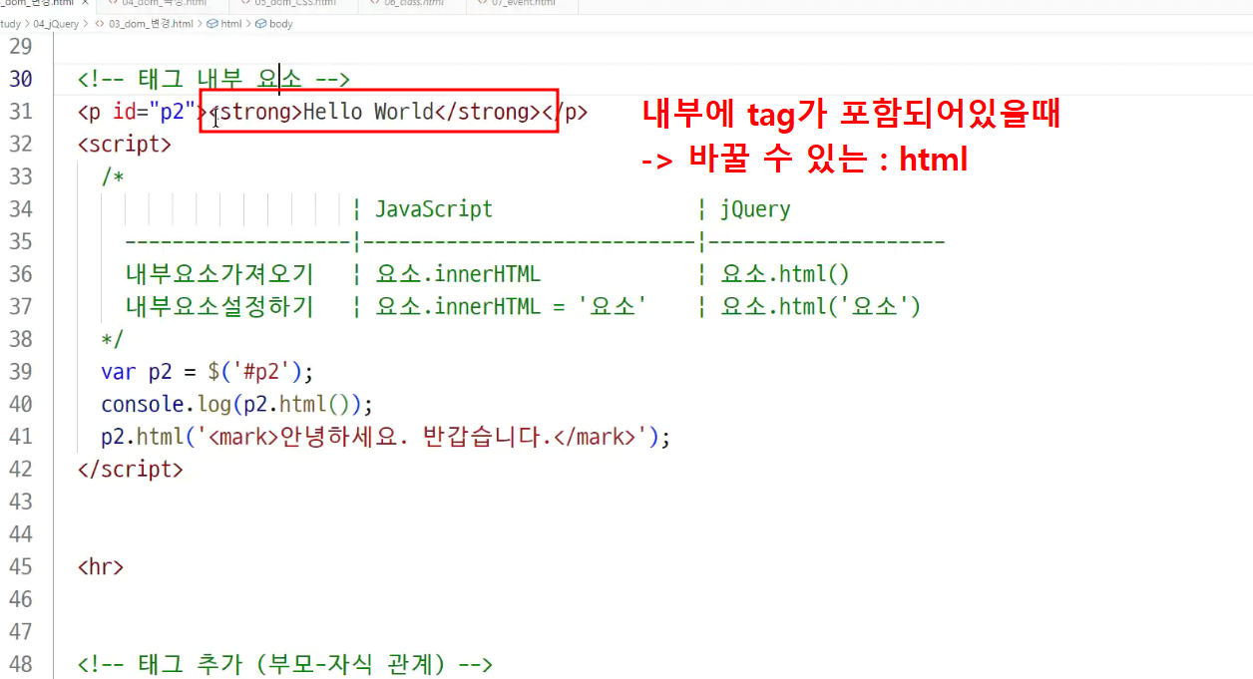Click the opening <script> tag on line 32
The height and width of the screenshot is (679, 1253).
pyautogui.click(x=125, y=144)
